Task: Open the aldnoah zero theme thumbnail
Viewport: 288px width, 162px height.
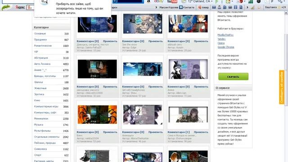Action: (x=188, y=23)
